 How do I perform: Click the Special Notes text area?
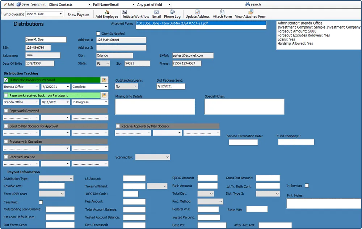244,106
